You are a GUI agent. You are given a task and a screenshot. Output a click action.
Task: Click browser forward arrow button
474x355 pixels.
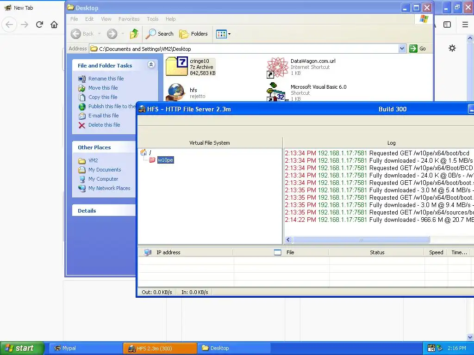point(25,24)
